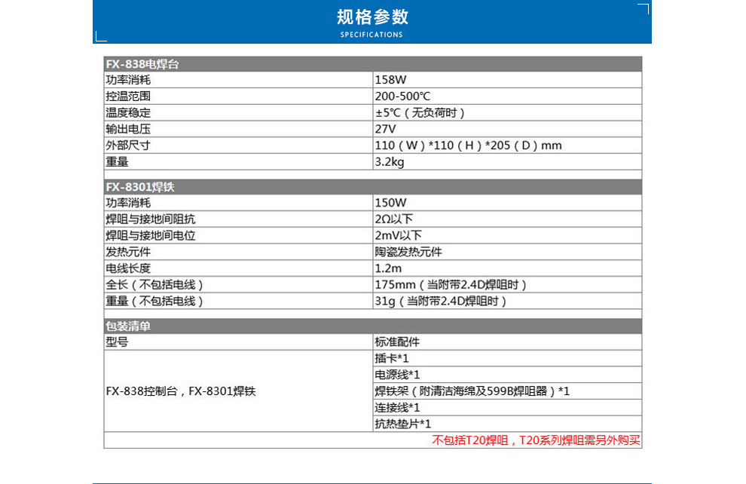Click the 2mV以下 value
This screenshot has height=484, width=746.
coord(398,235)
